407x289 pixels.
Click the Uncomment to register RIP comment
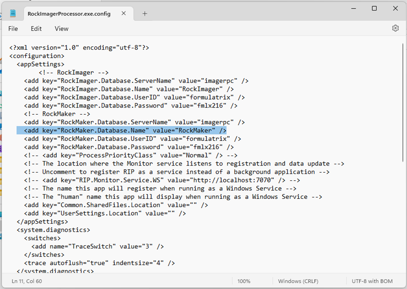click(177, 172)
